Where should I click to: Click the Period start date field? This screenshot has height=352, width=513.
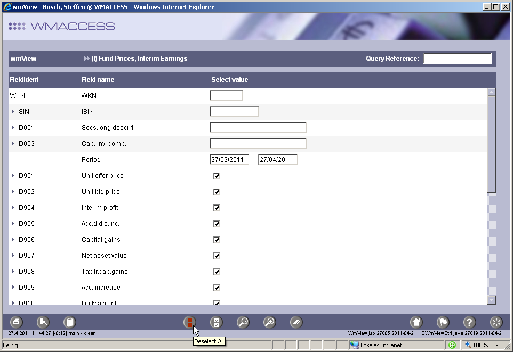(x=229, y=160)
